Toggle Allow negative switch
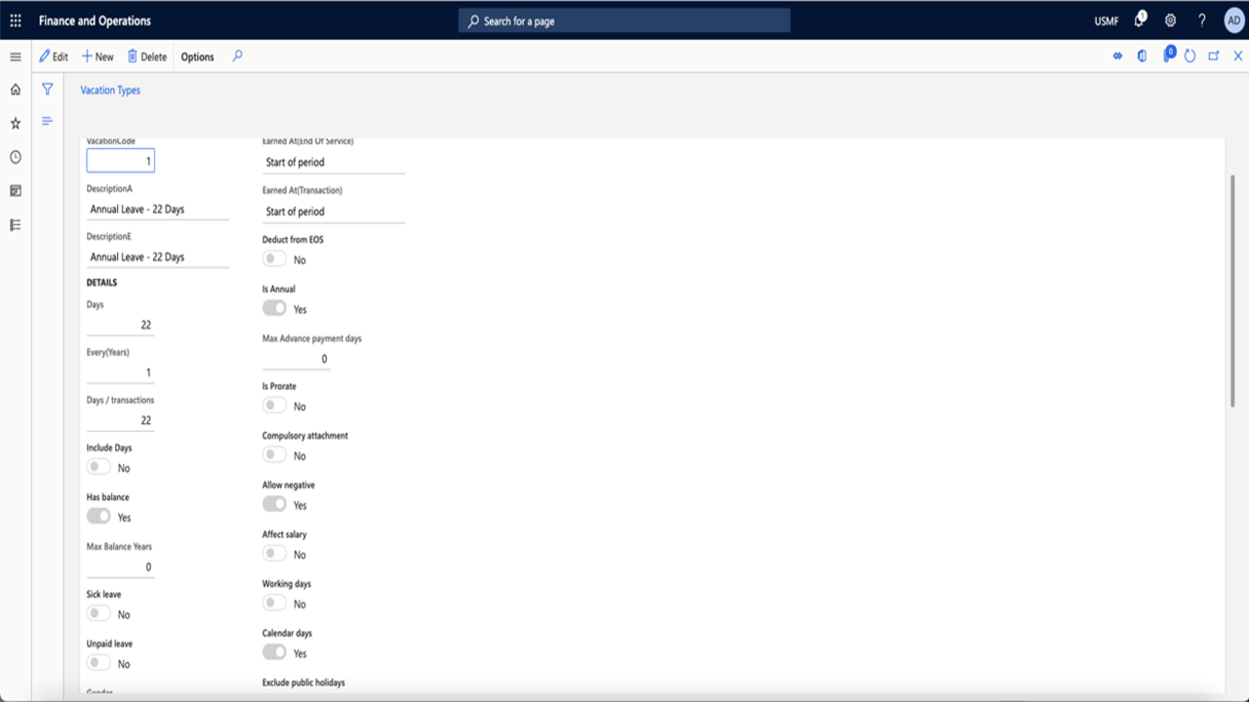This screenshot has height=702, width=1249. [x=274, y=504]
